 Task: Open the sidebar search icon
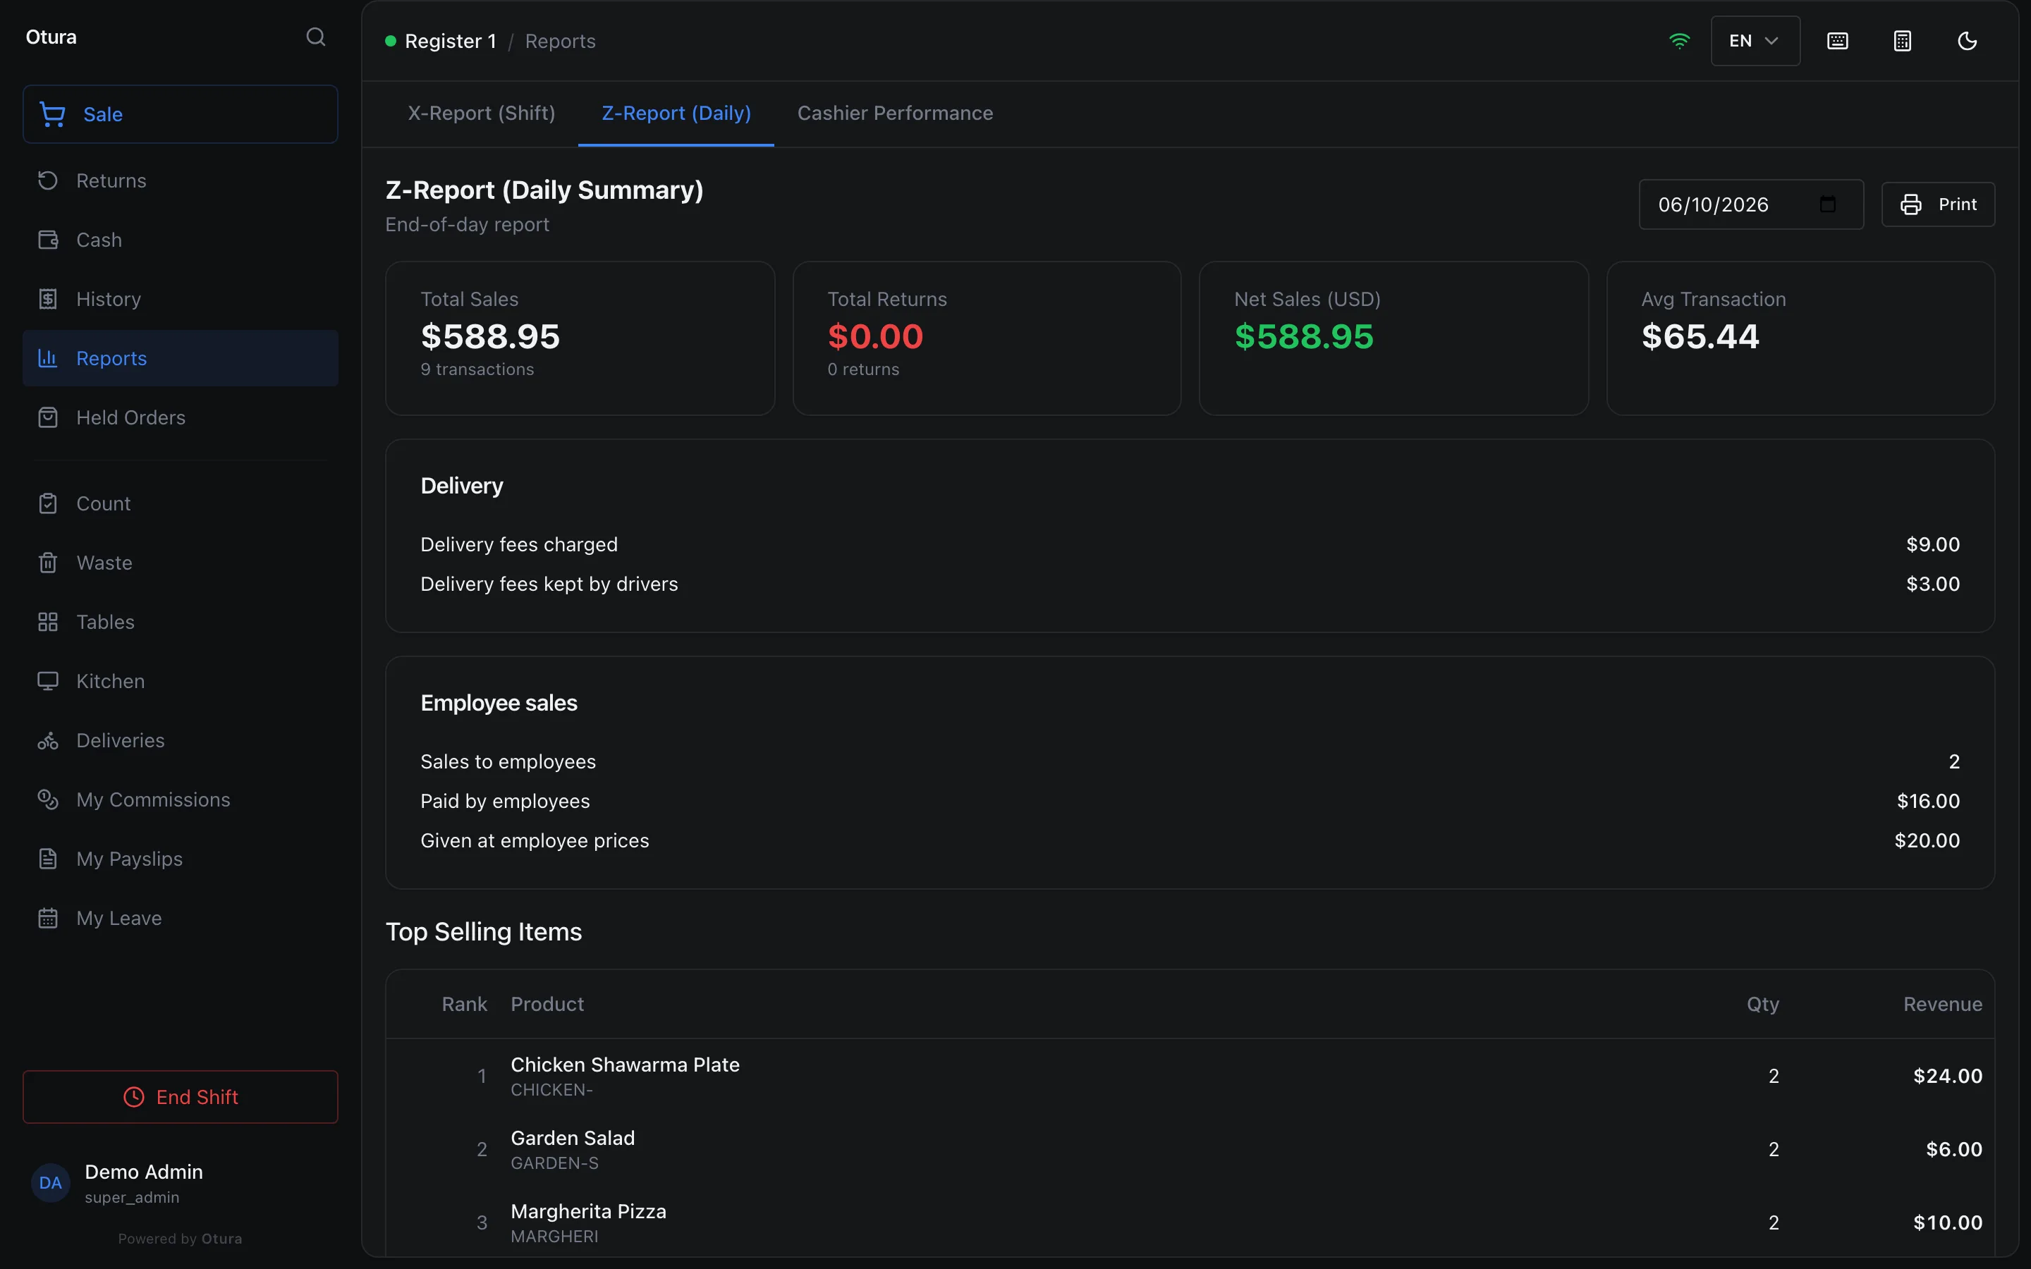315,37
